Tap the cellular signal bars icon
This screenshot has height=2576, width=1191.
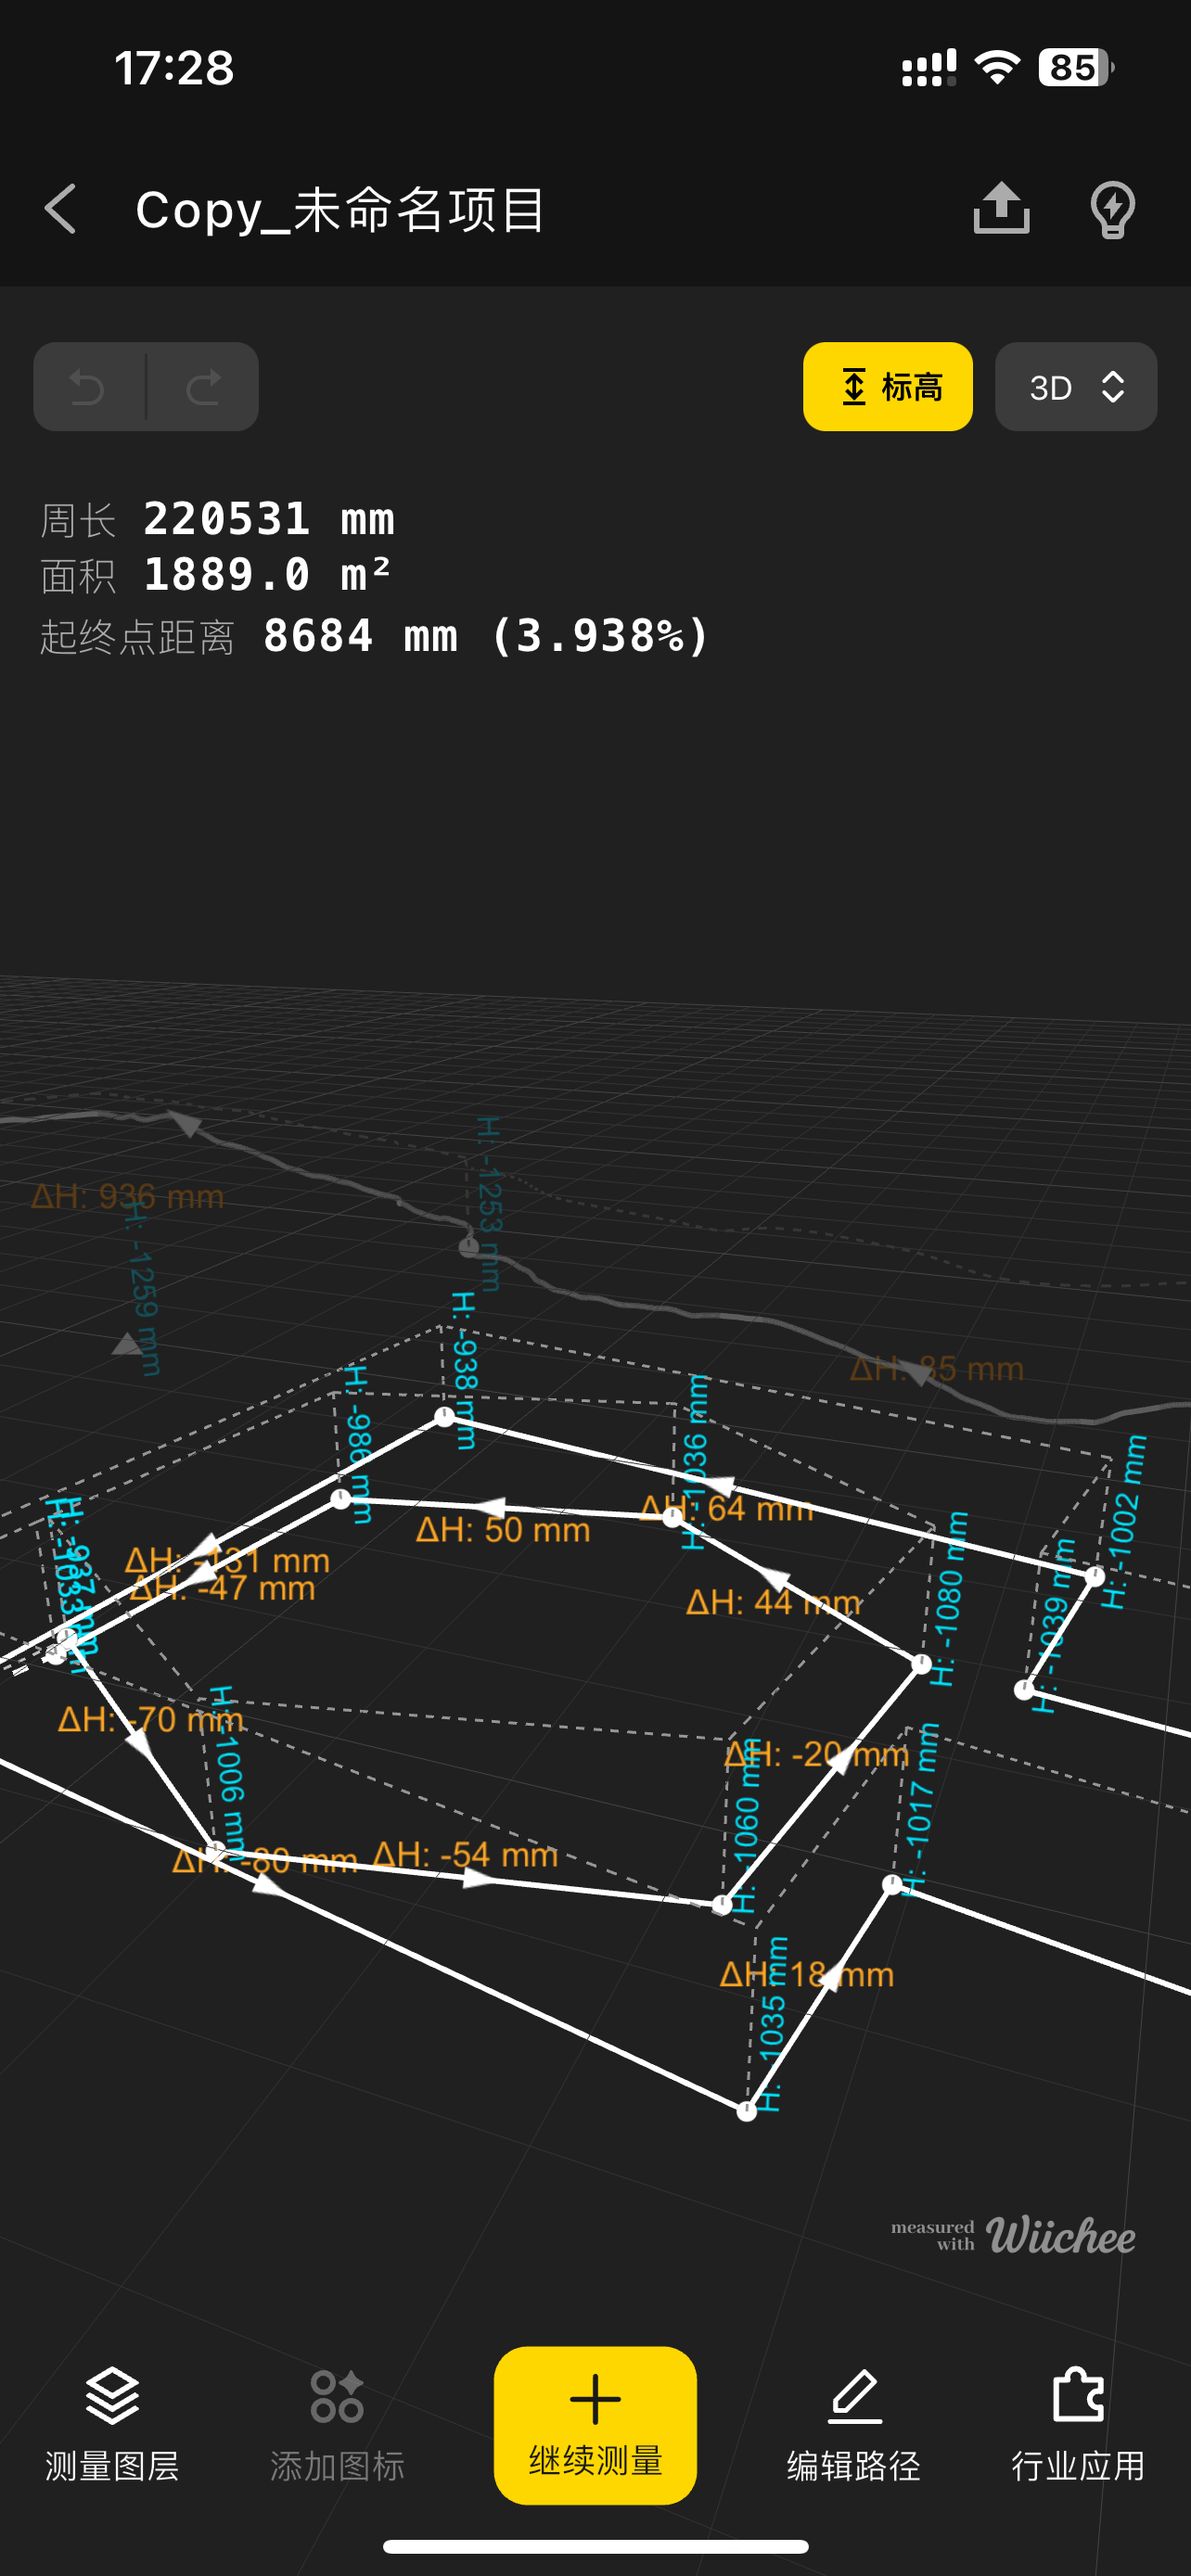(929, 68)
